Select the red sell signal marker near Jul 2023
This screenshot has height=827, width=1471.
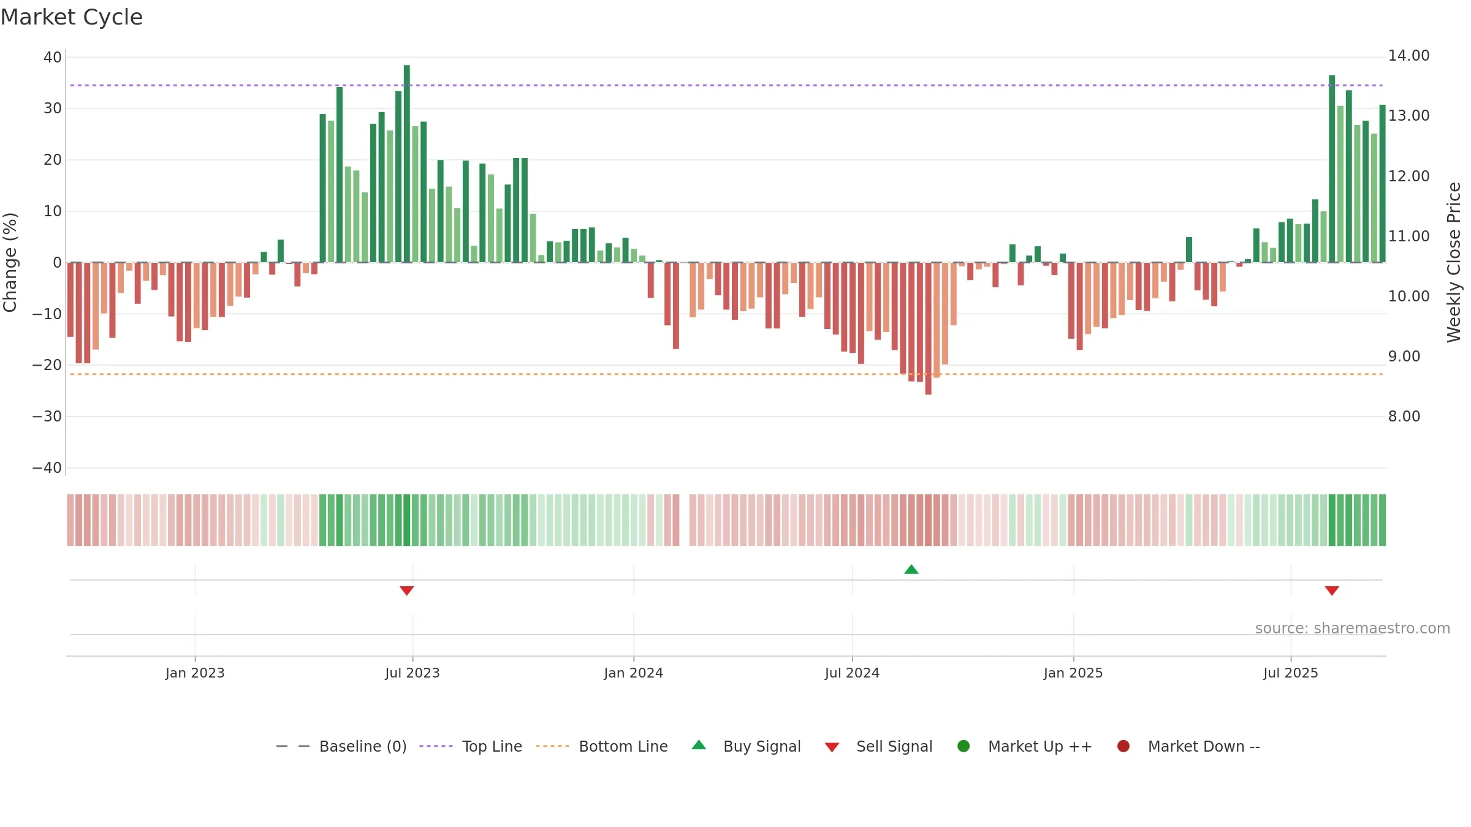407,591
